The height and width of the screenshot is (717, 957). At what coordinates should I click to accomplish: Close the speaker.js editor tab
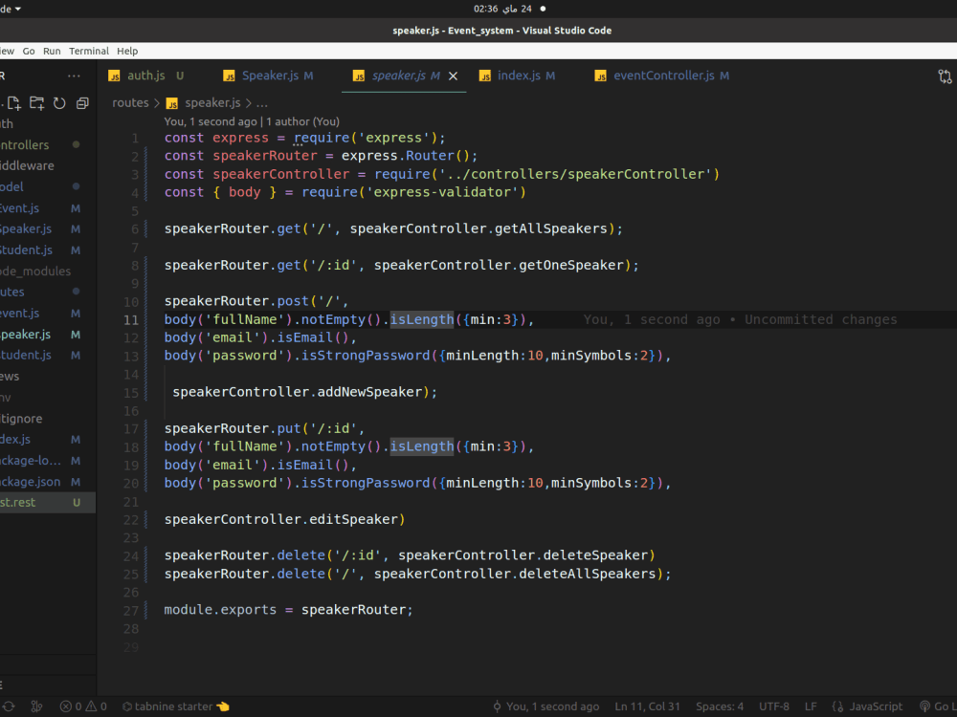tap(453, 75)
